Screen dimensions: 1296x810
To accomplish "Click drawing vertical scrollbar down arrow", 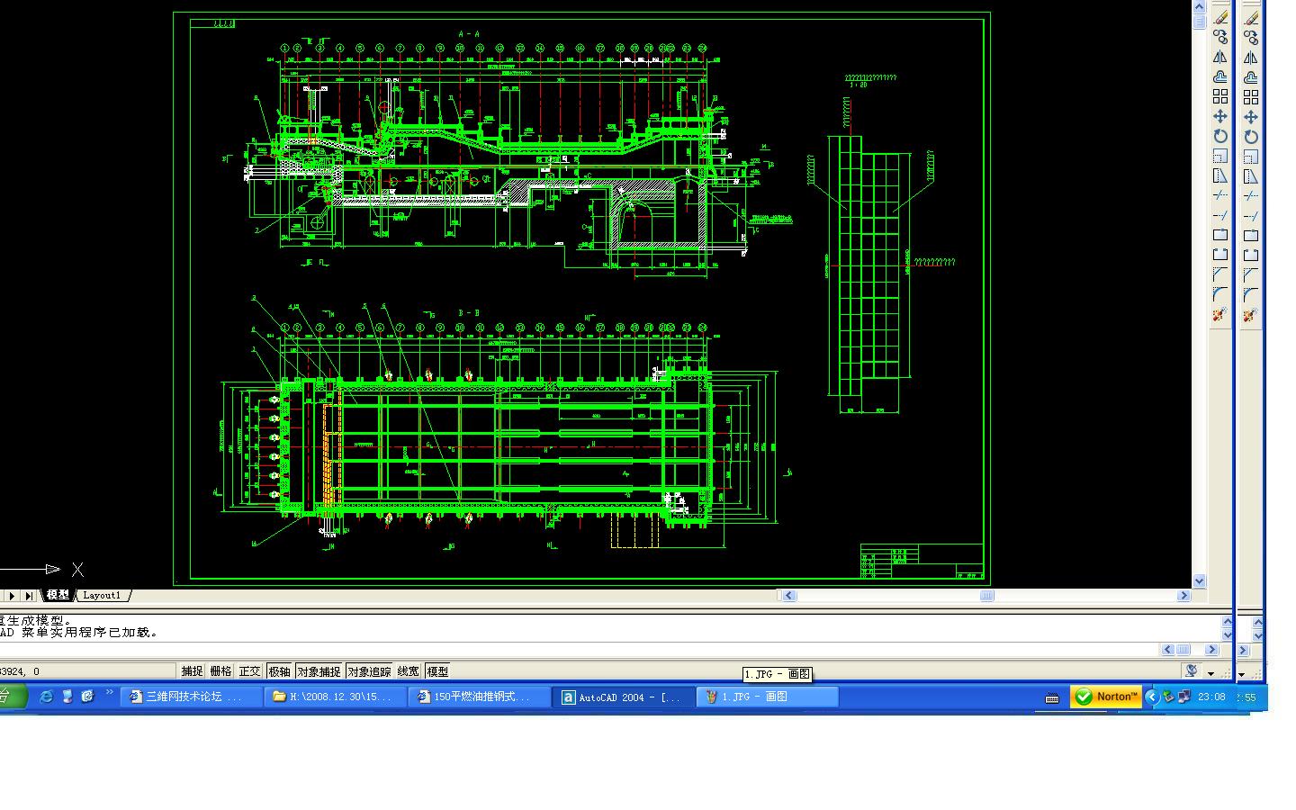I will (x=1200, y=581).
